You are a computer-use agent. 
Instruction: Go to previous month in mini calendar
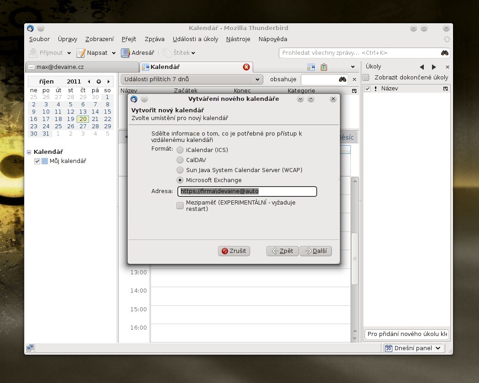pos(89,82)
